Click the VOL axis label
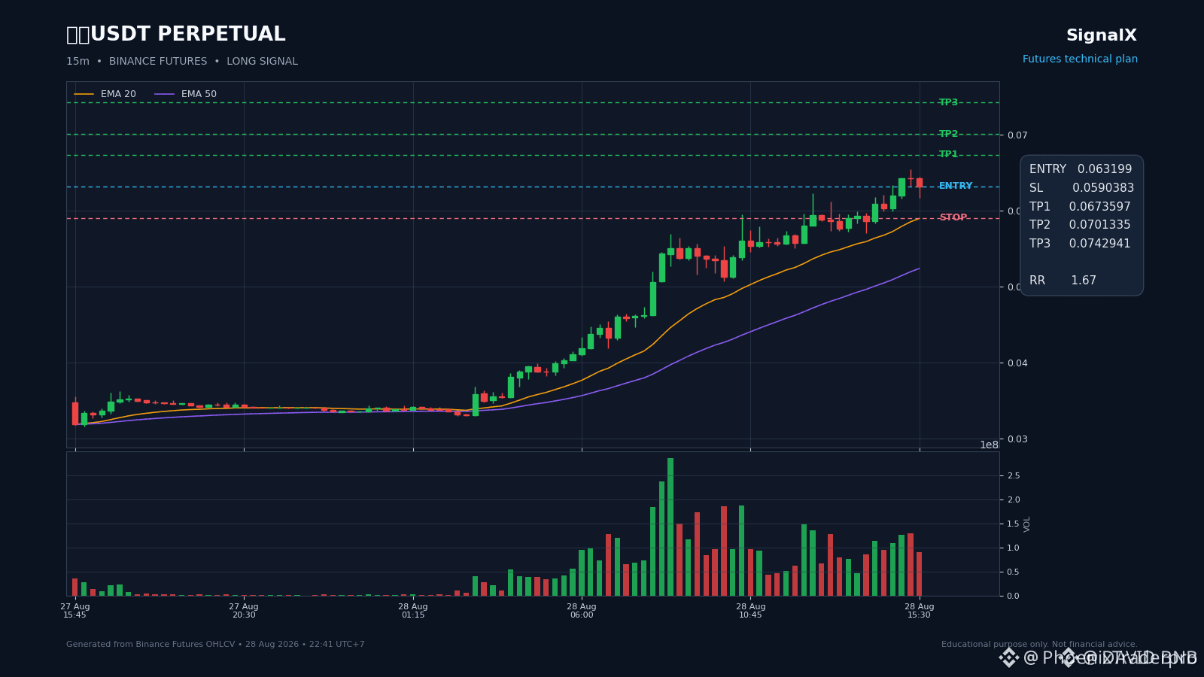Image resolution: width=1204 pixels, height=677 pixels. click(1027, 524)
